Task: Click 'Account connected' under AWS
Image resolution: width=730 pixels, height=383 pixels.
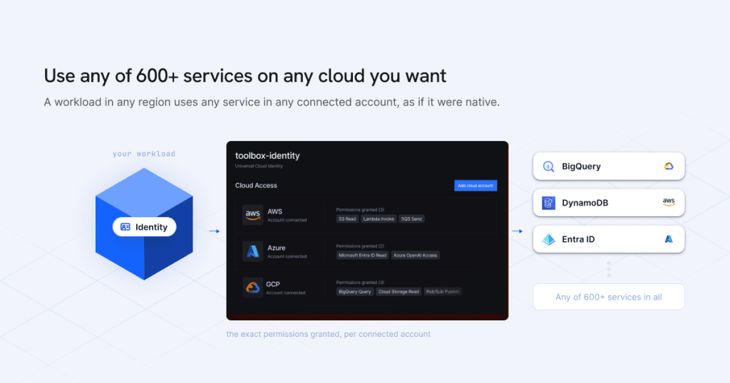Action: pos(287,220)
